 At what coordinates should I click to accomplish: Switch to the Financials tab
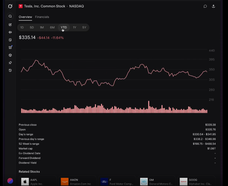pyautogui.click(x=42, y=17)
